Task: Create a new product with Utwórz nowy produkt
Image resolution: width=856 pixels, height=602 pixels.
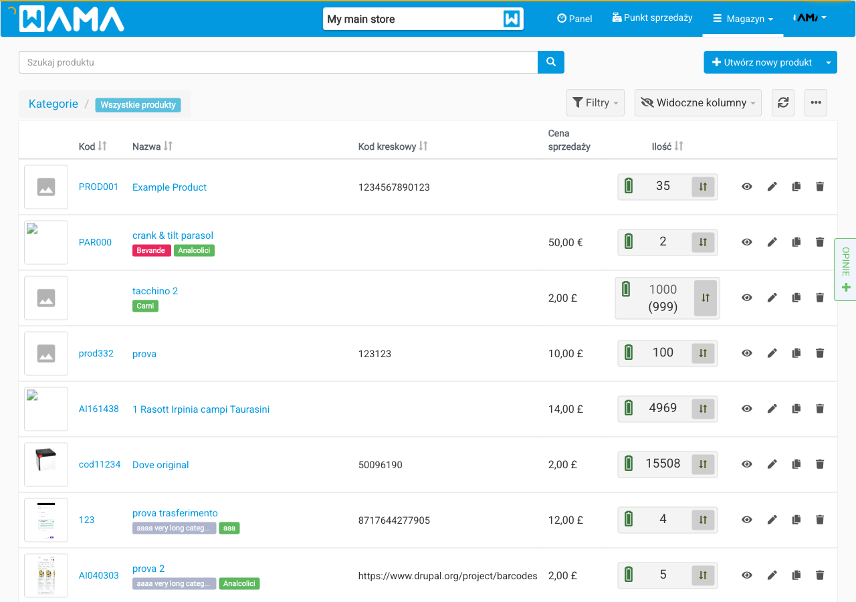Action: click(x=762, y=62)
